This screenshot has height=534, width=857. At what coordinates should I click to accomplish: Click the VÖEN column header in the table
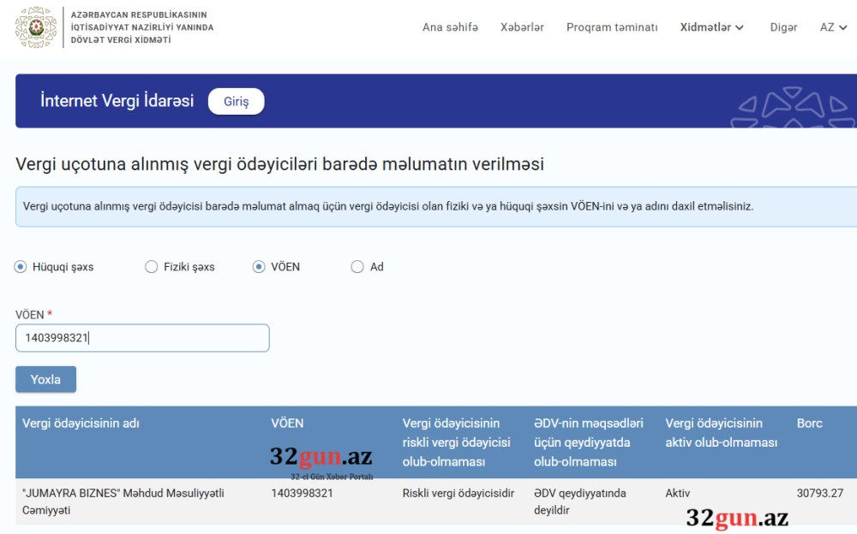pyautogui.click(x=287, y=423)
